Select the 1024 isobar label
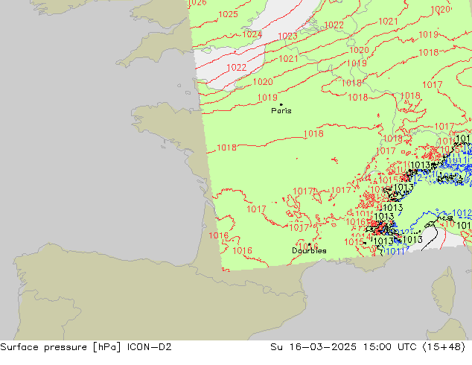 click(x=252, y=34)
